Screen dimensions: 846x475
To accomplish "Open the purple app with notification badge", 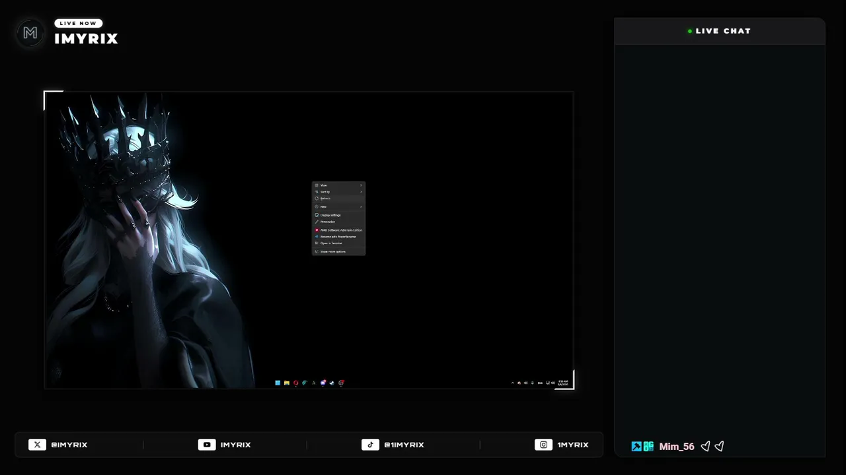I will (323, 383).
